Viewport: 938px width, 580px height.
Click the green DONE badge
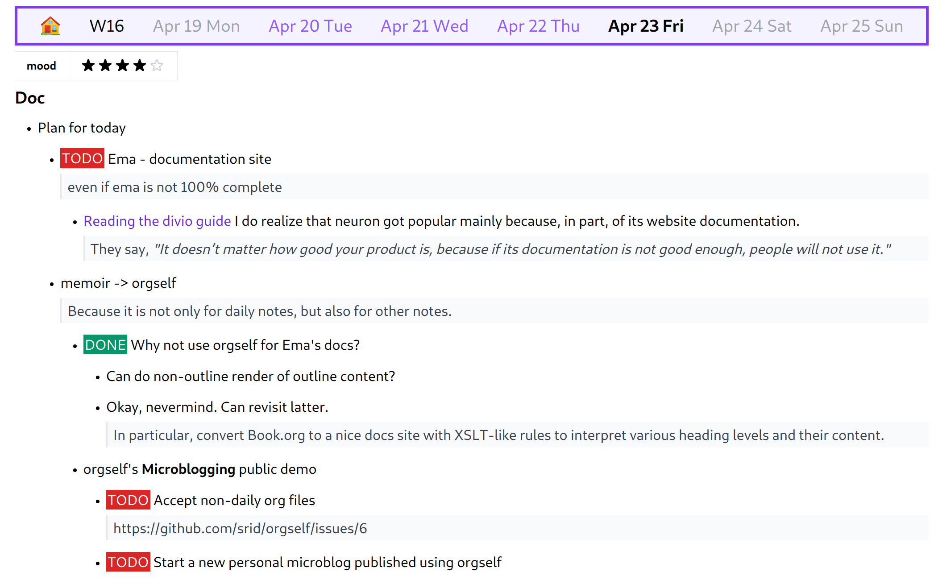coord(105,345)
